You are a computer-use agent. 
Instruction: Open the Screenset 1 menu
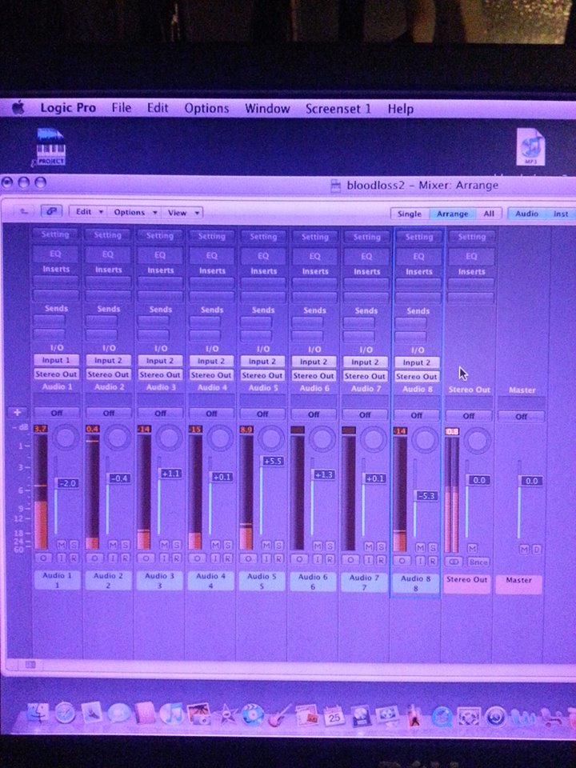[x=338, y=109]
